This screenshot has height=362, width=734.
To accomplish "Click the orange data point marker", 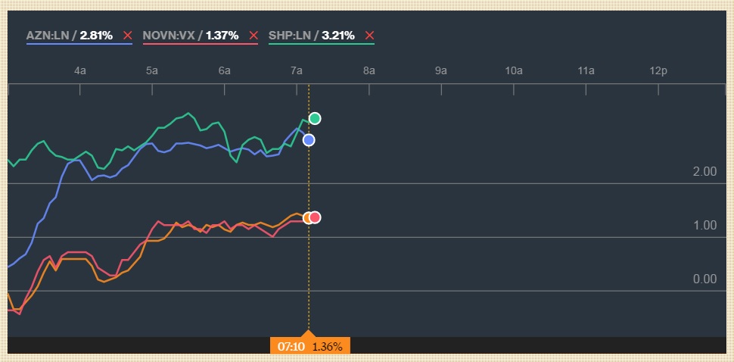I will tap(306, 218).
